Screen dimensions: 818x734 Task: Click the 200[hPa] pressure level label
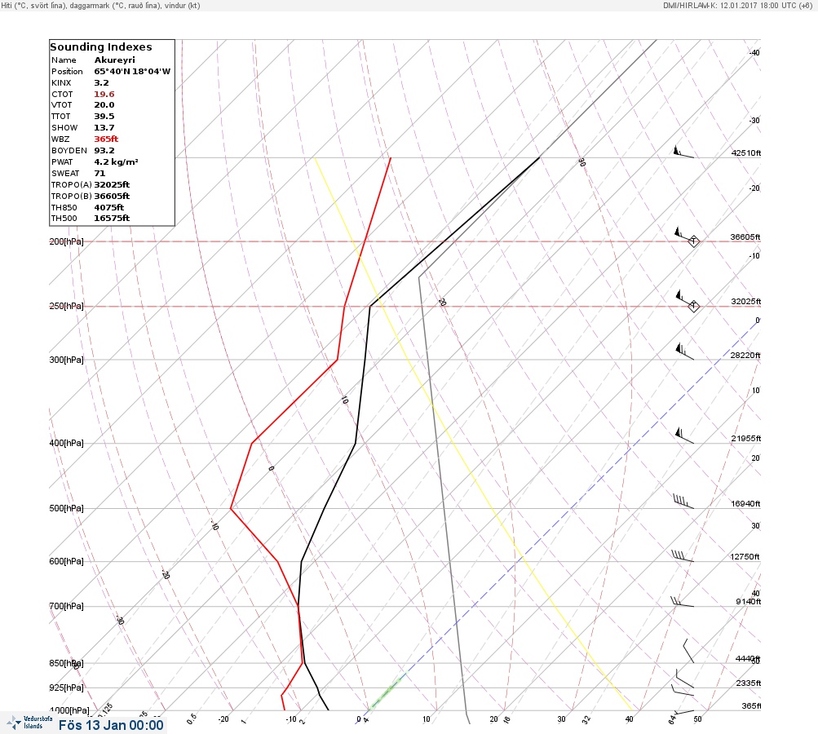pyautogui.click(x=66, y=241)
